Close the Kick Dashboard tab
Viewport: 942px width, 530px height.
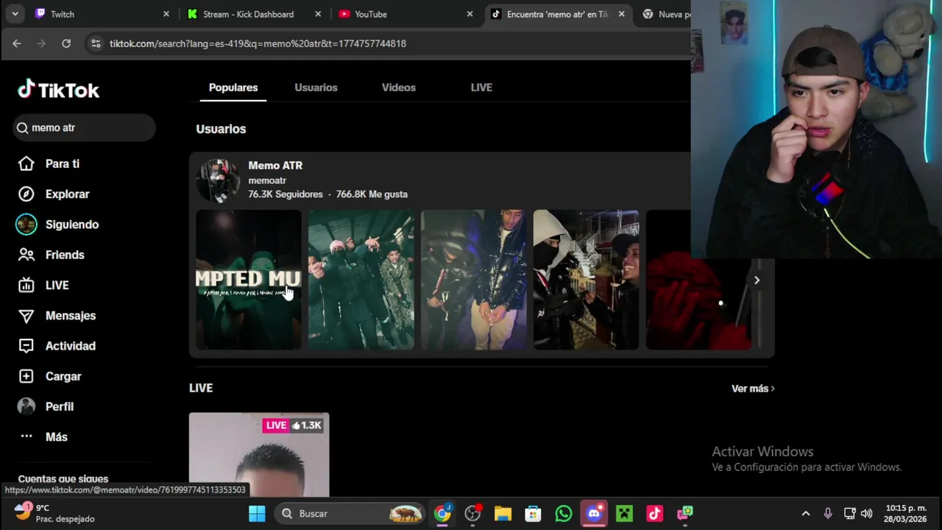pyautogui.click(x=318, y=14)
